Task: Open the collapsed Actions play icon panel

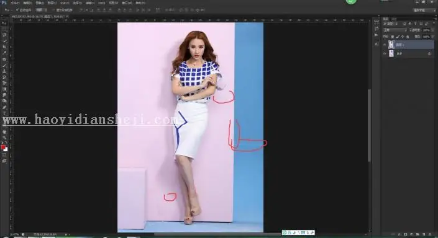Action: [376, 35]
